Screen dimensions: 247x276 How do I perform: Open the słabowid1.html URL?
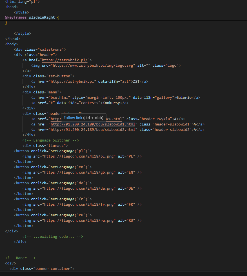pos(94,124)
